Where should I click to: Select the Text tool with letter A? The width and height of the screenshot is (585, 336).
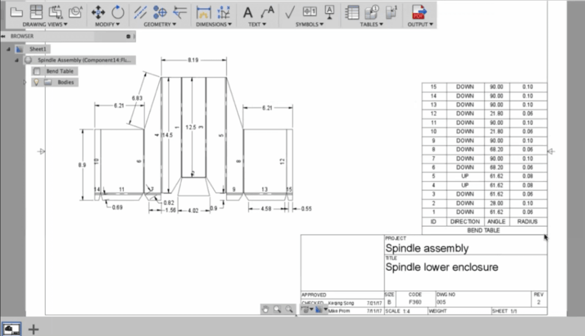[248, 12]
